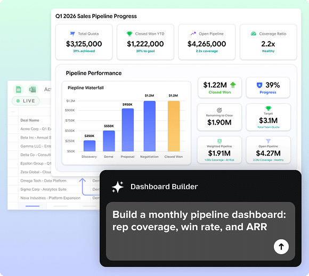Click the Google Sheets icon in spreadsheet
Viewport: 309px width, 276px height.
(19, 90)
